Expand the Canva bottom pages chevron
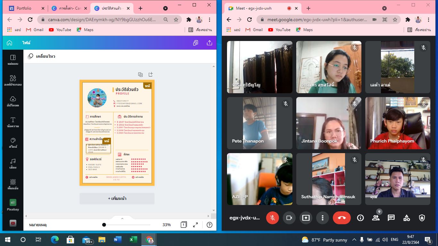The height and width of the screenshot is (246, 438). [122, 219]
